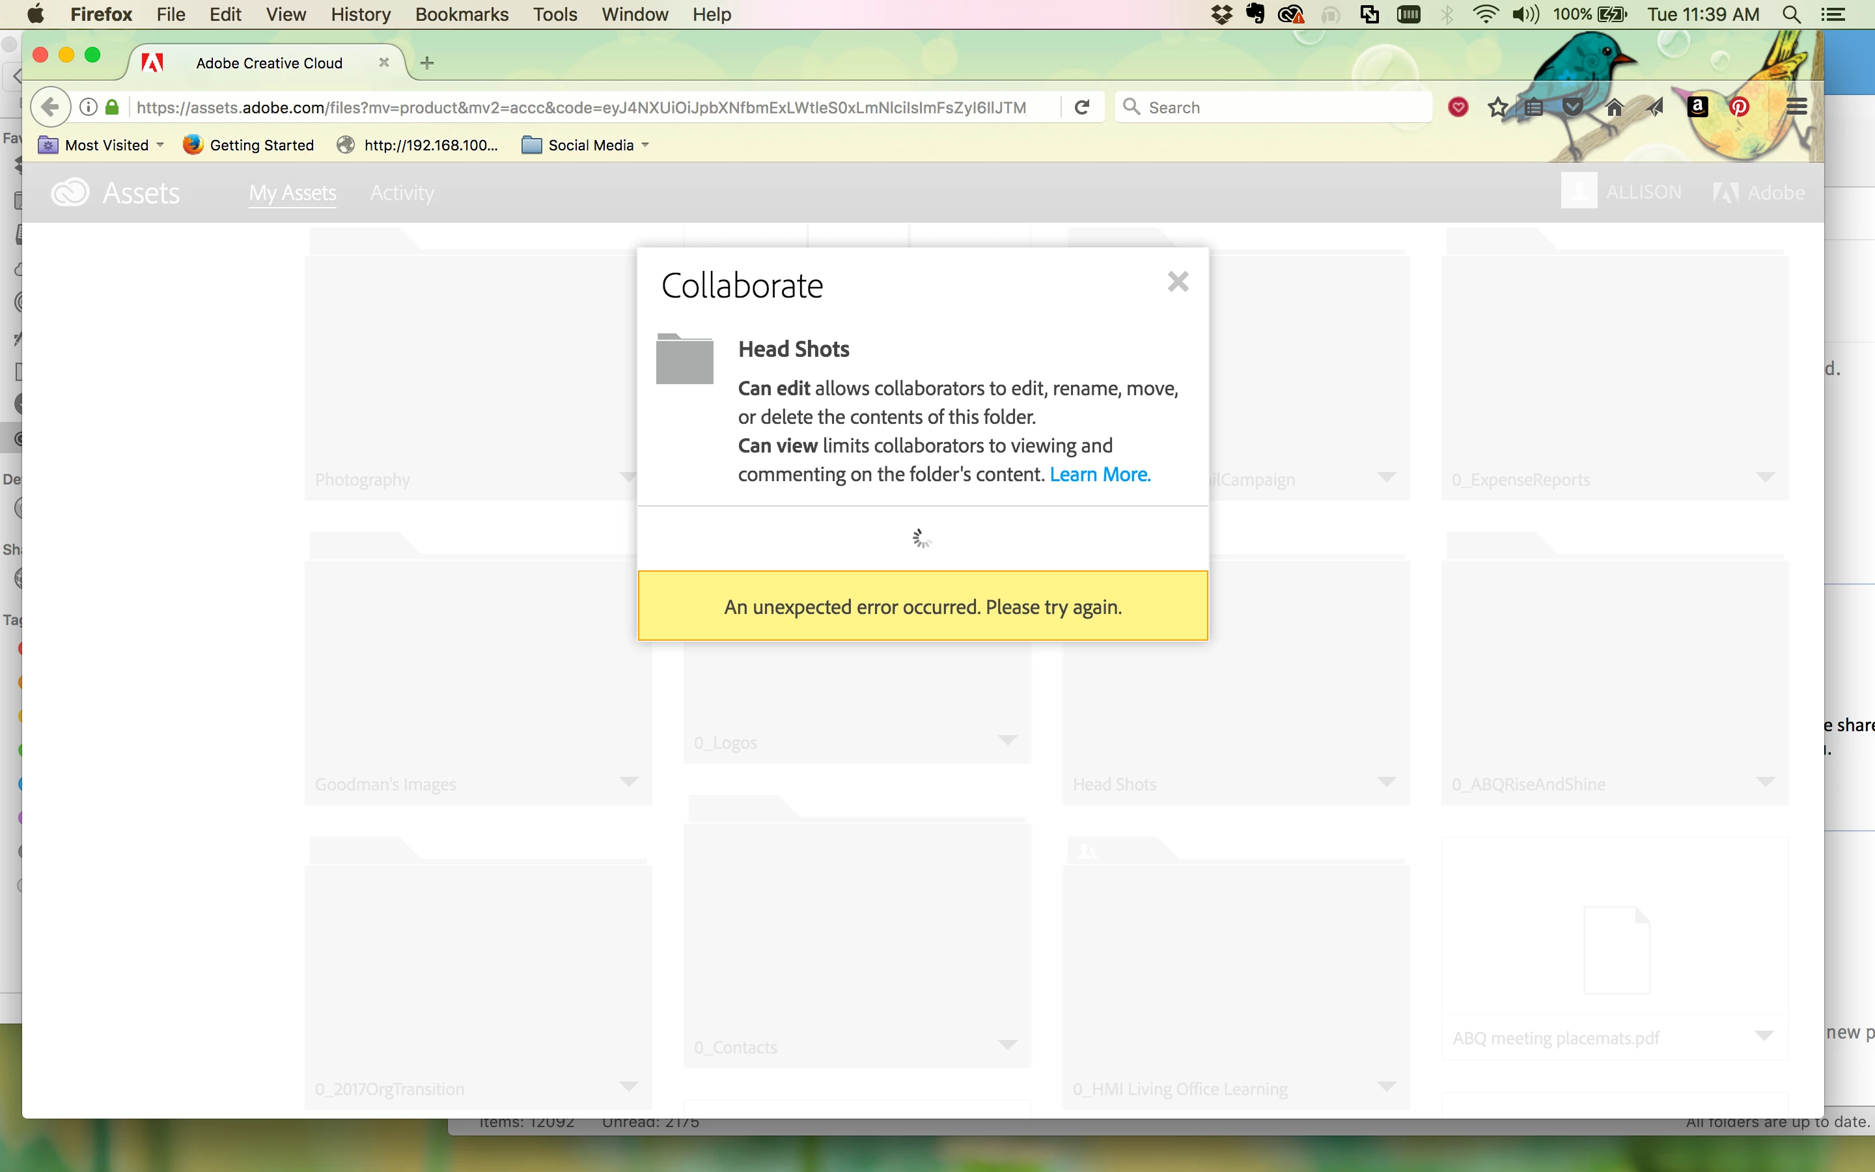Click the Amazon extension icon

(1697, 107)
